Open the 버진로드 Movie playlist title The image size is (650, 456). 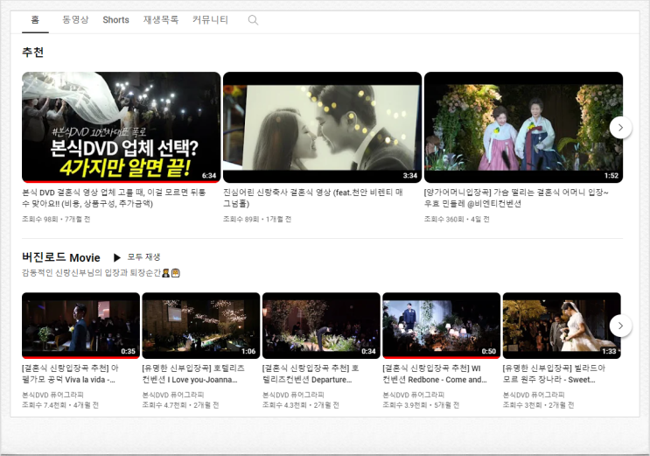(61, 257)
